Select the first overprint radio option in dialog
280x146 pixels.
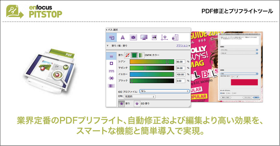click(221, 93)
